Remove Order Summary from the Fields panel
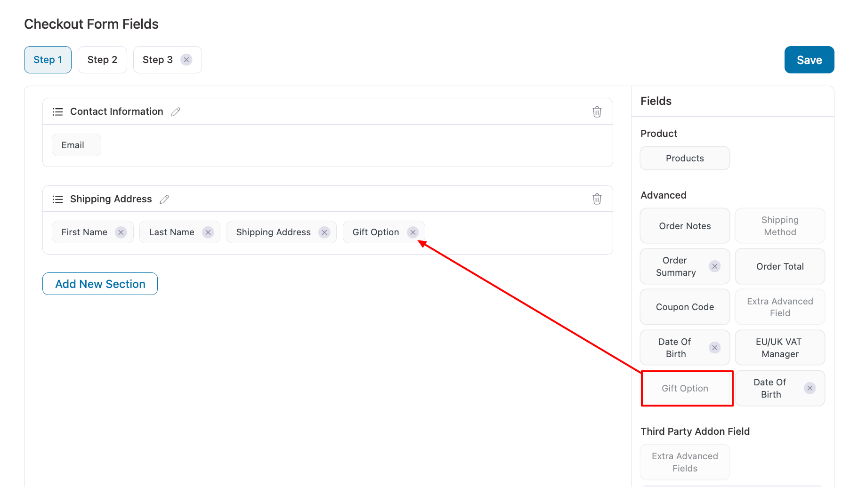The width and height of the screenshot is (842, 487). [715, 266]
